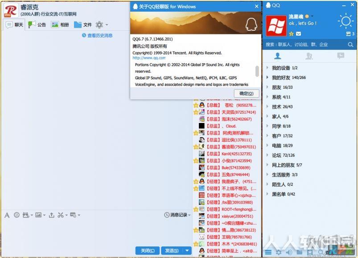Open the 文件 files tab
This screenshot has width=358, height=258.
click(x=82, y=25)
